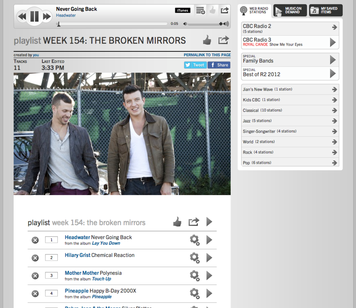Play Chemical Reaction track

209,258
